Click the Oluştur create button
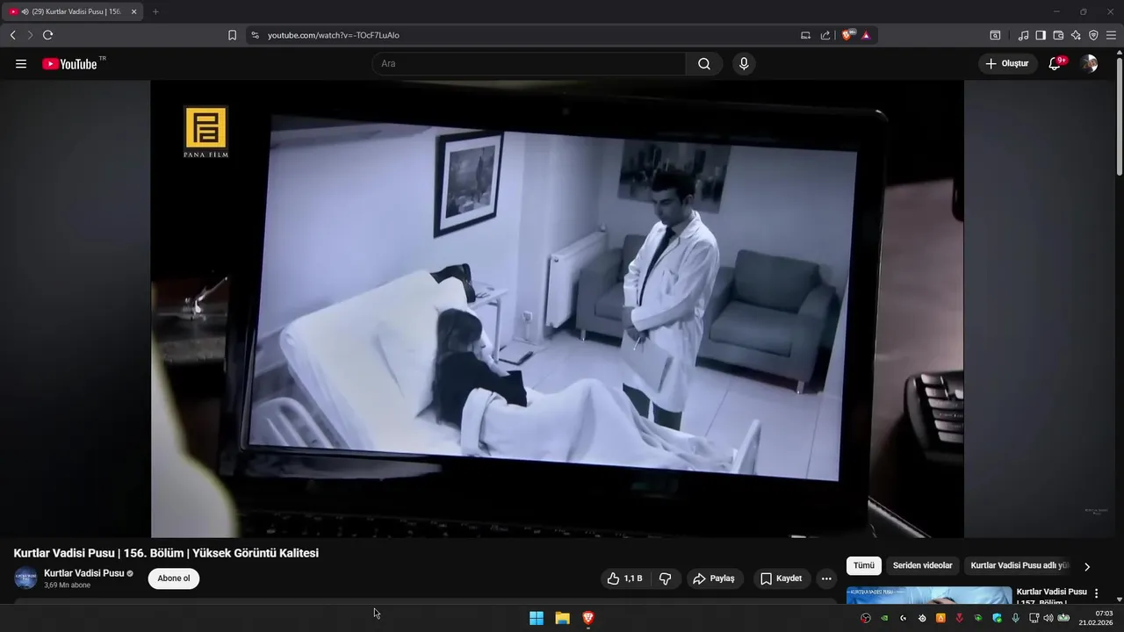Image resolution: width=1124 pixels, height=632 pixels. click(x=1007, y=63)
